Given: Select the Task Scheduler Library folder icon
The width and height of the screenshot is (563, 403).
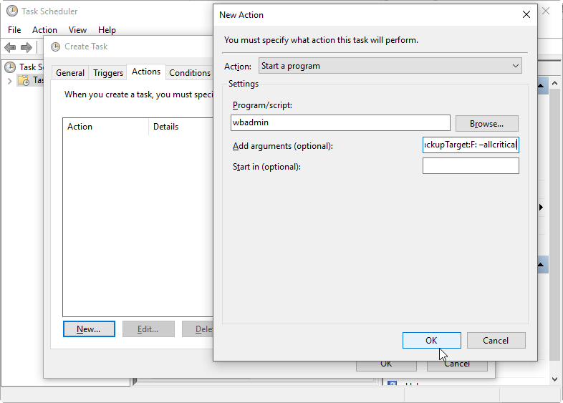Looking at the screenshot, I should click(x=24, y=80).
